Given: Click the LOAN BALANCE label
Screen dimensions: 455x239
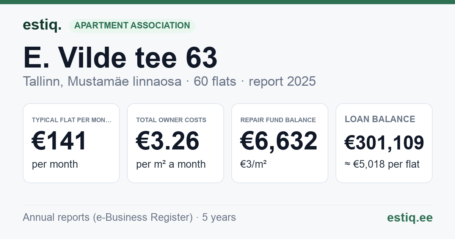Looking at the screenshot, I should pyautogui.click(x=380, y=119).
